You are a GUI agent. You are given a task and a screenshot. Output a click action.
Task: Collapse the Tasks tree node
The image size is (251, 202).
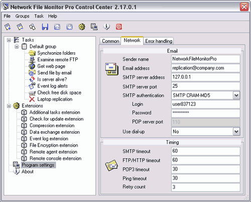coord(9,40)
